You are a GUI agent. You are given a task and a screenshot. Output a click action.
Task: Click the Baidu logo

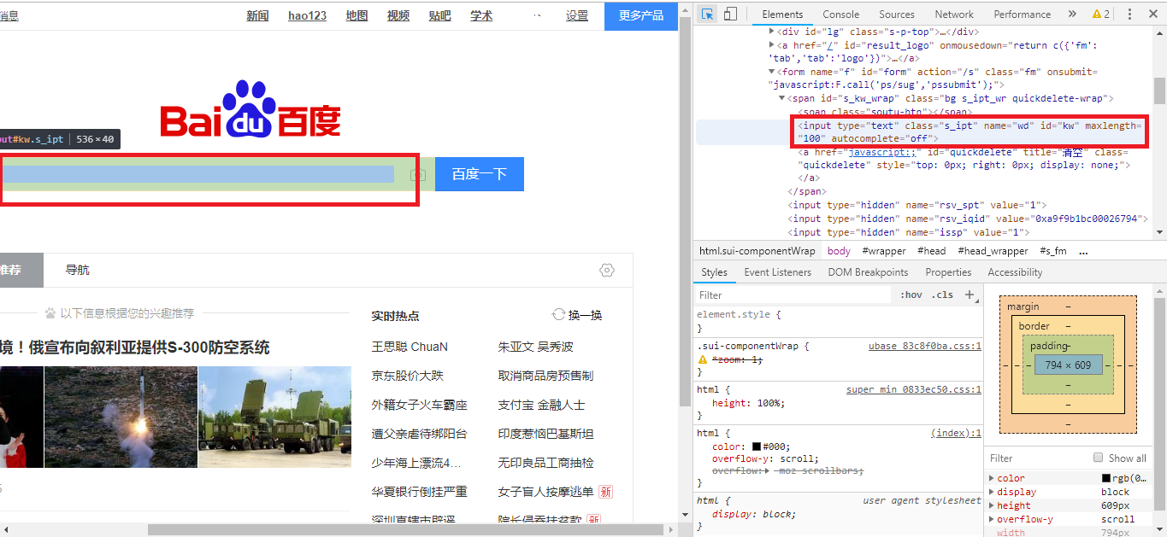(250, 110)
